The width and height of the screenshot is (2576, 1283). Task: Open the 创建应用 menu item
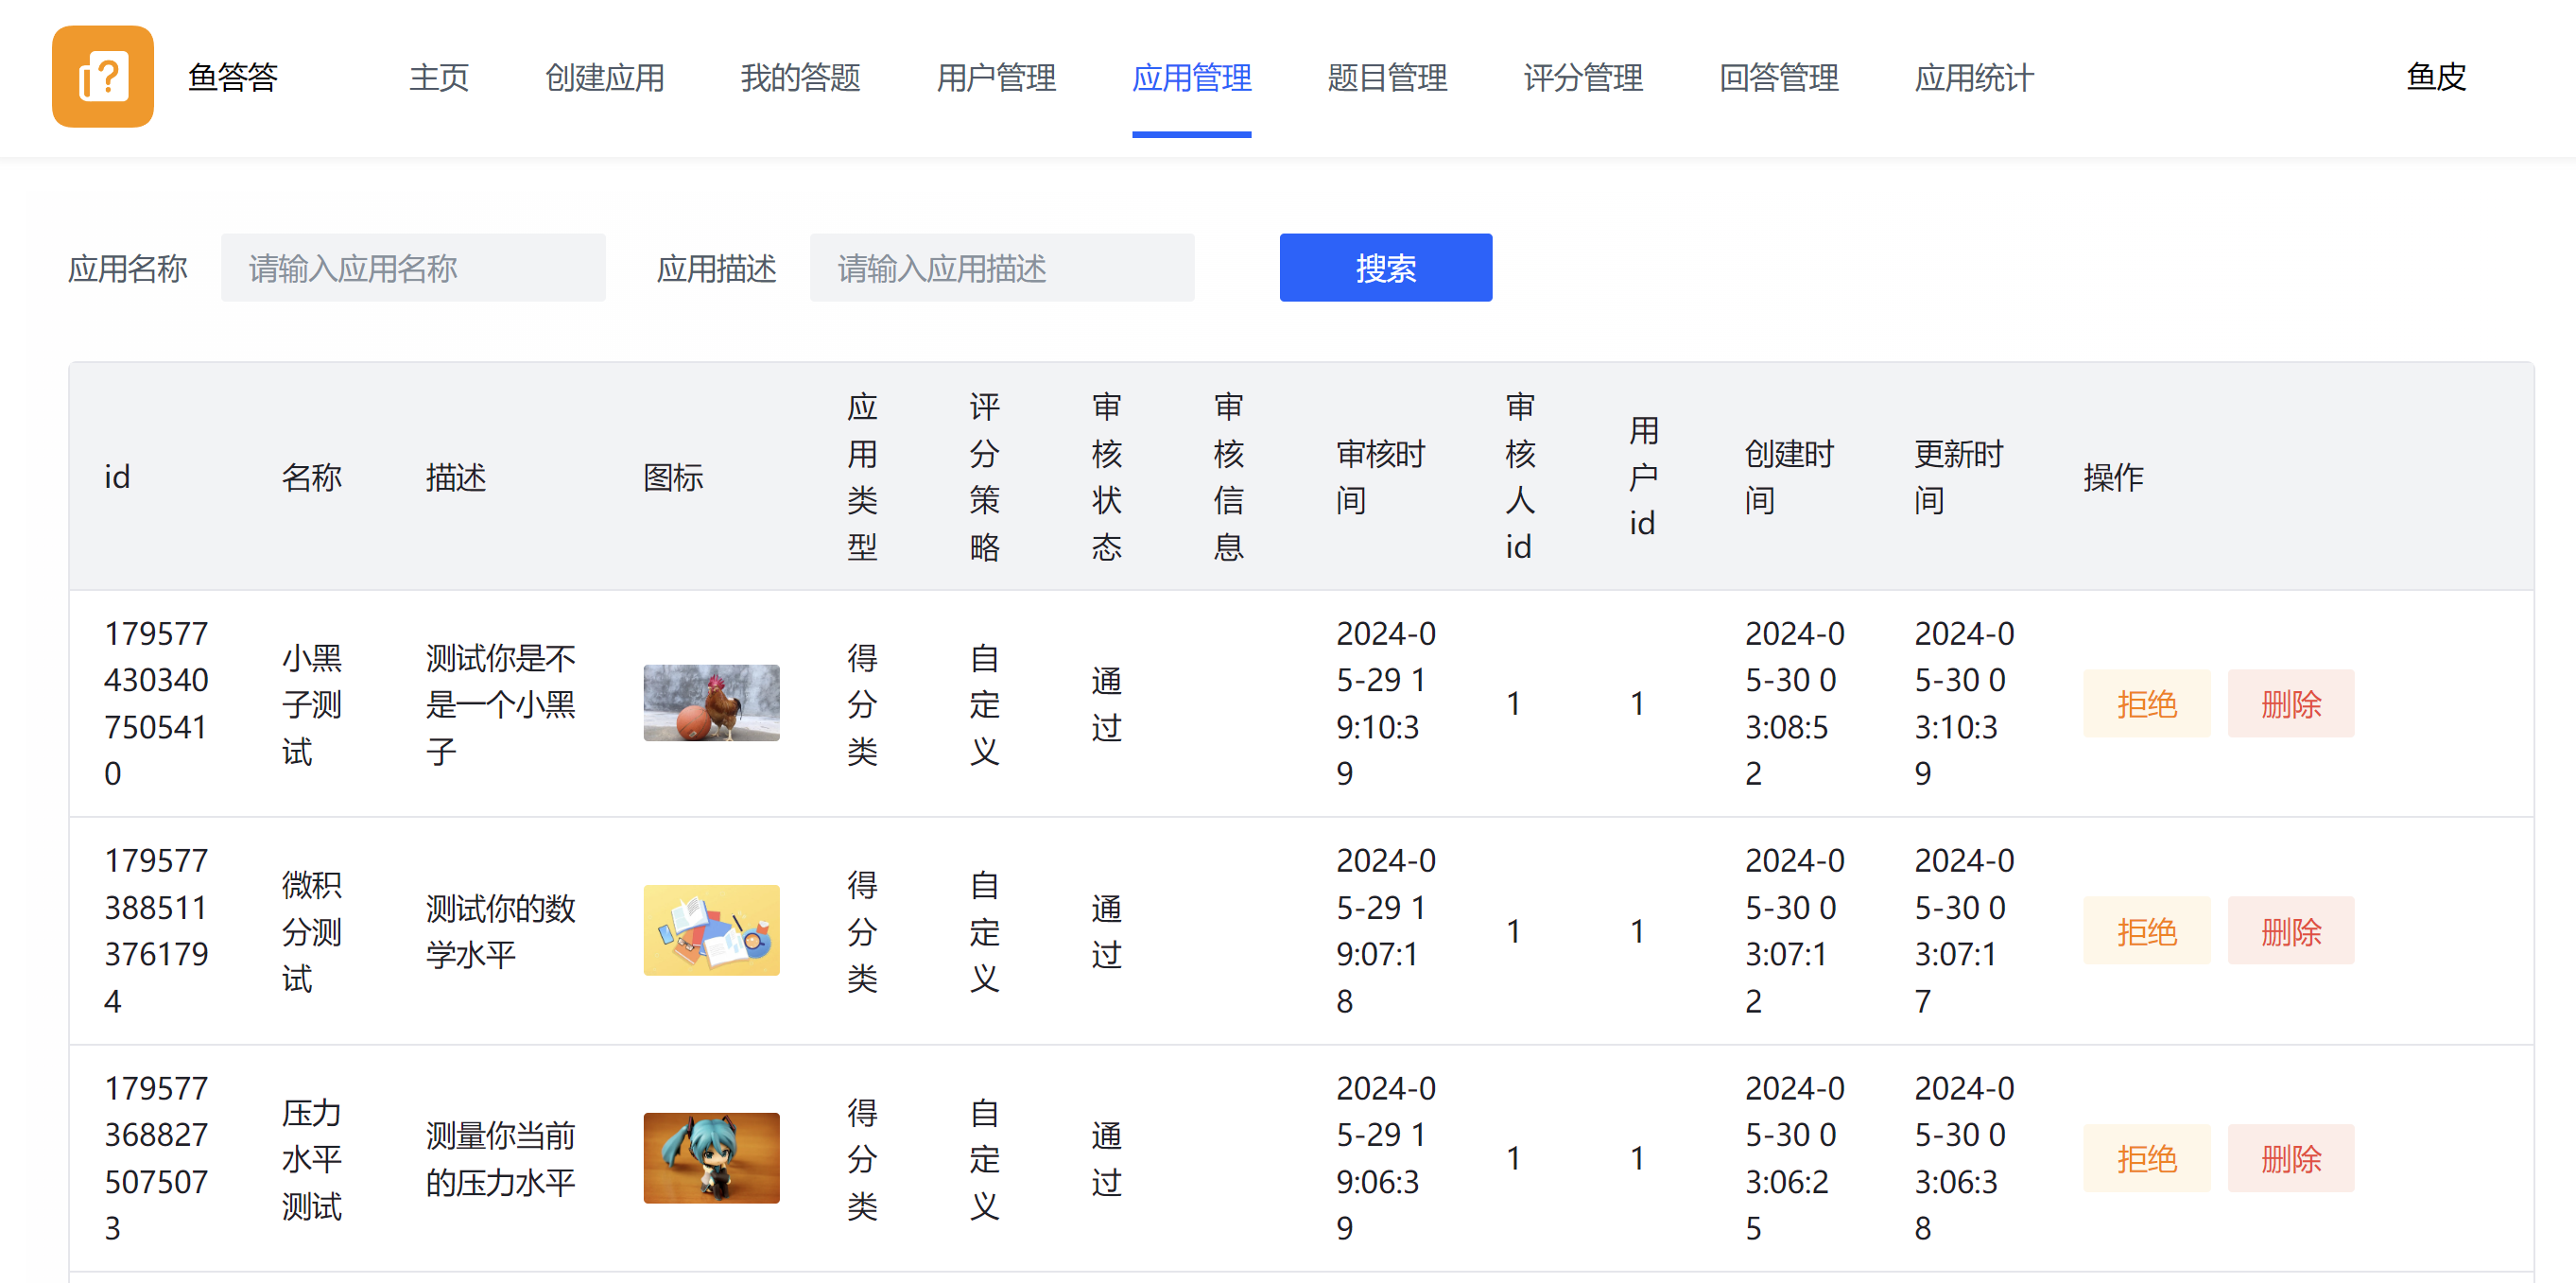(604, 78)
